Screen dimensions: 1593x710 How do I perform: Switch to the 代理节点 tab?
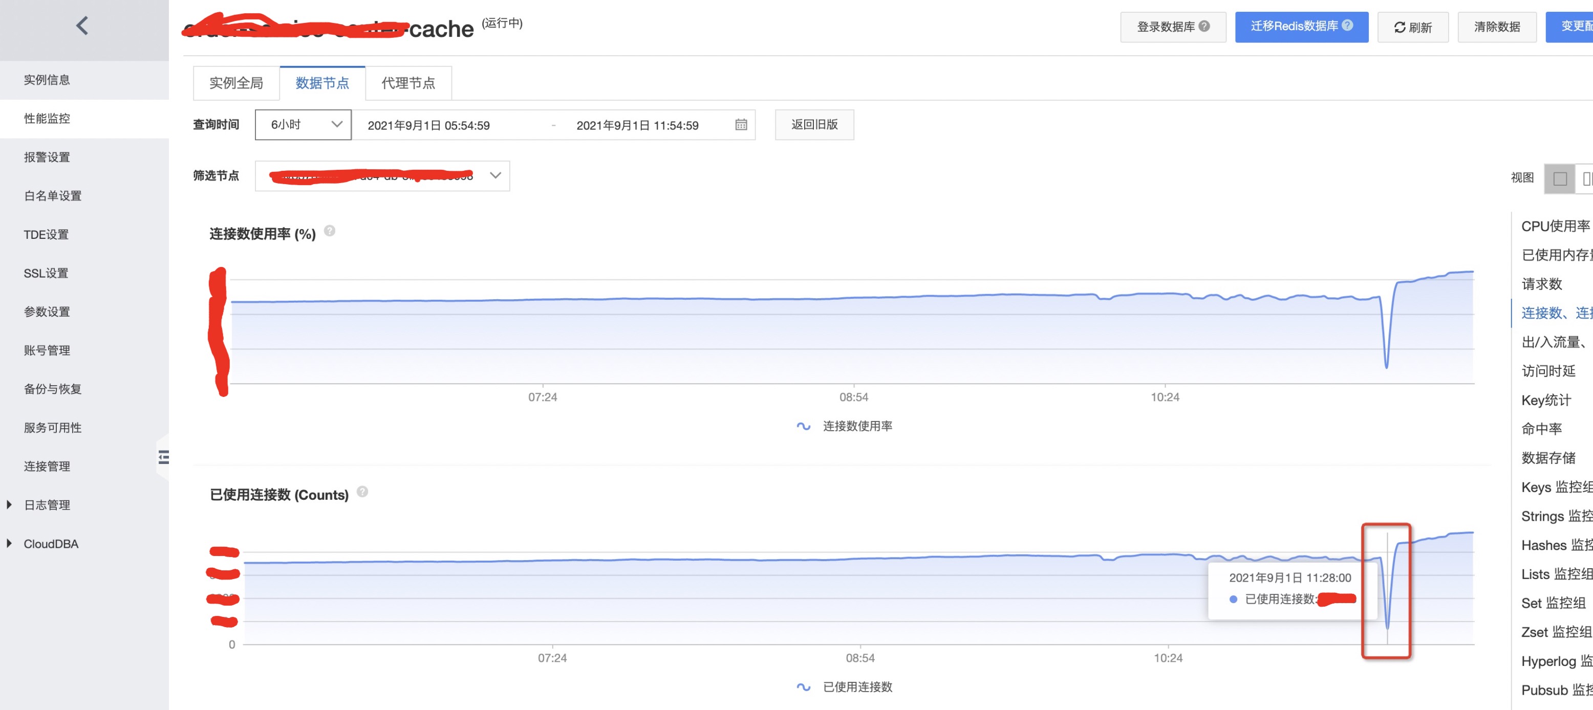(408, 83)
